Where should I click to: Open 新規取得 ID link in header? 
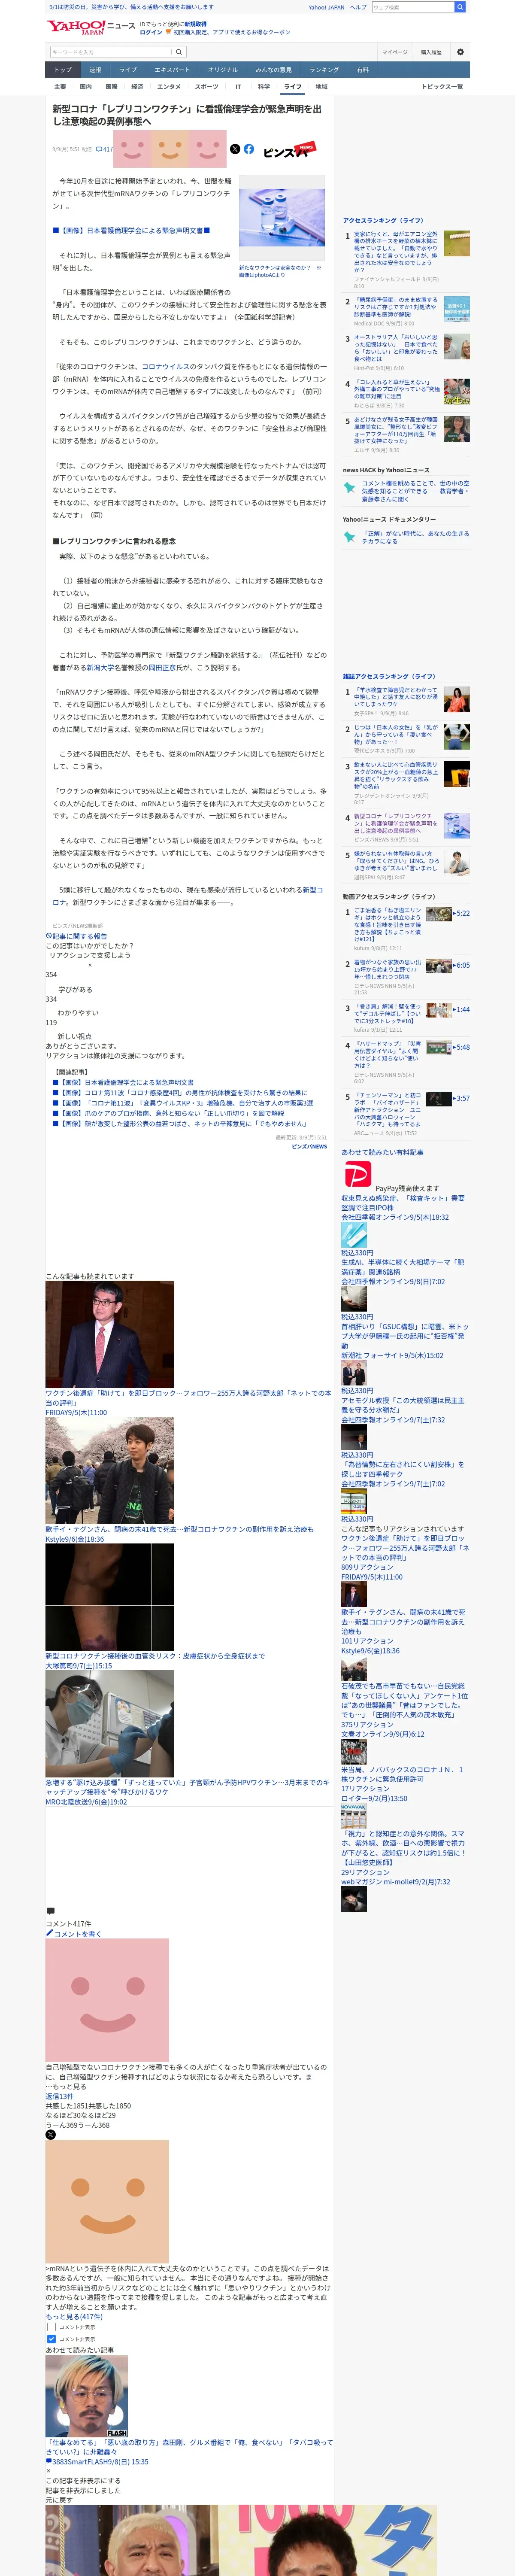(195, 23)
